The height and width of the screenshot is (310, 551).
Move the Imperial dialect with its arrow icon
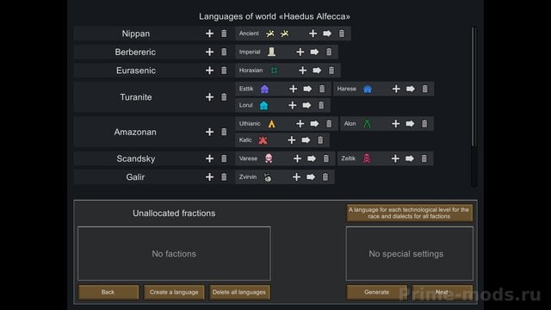[314, 52]
